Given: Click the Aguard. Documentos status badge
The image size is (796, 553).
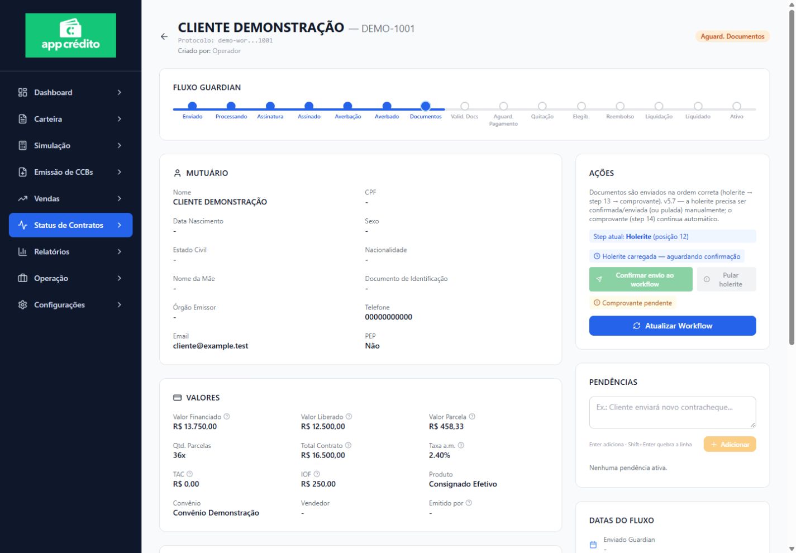Looking at the screenshot, I should coord(732,36).
